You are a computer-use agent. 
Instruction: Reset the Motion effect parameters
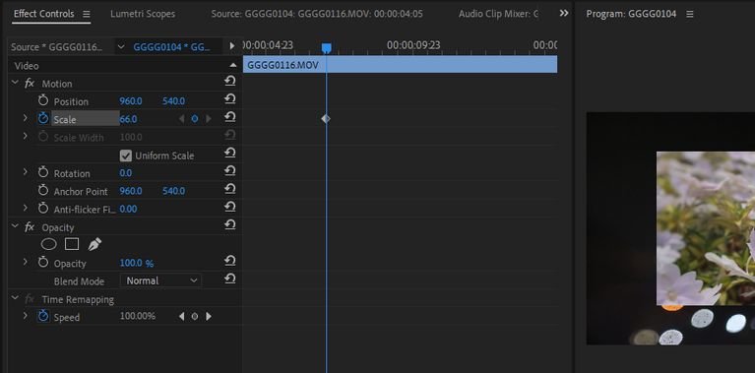pos(230,82)
